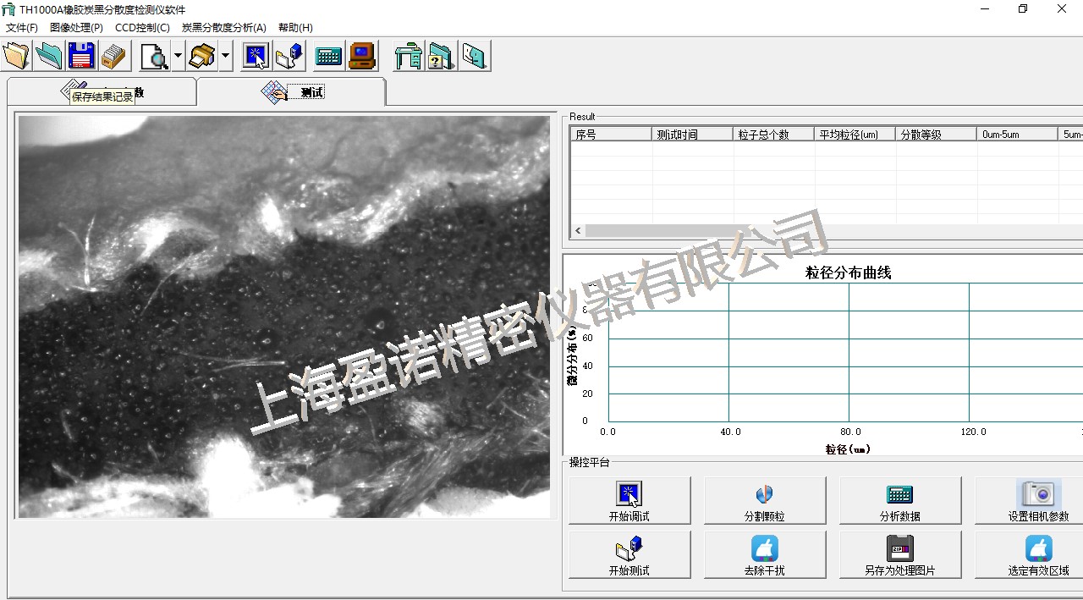Click the brown computer monitor toolbar icon
Viewport: 1083px width, 600px height.
[x=362, y=57]
